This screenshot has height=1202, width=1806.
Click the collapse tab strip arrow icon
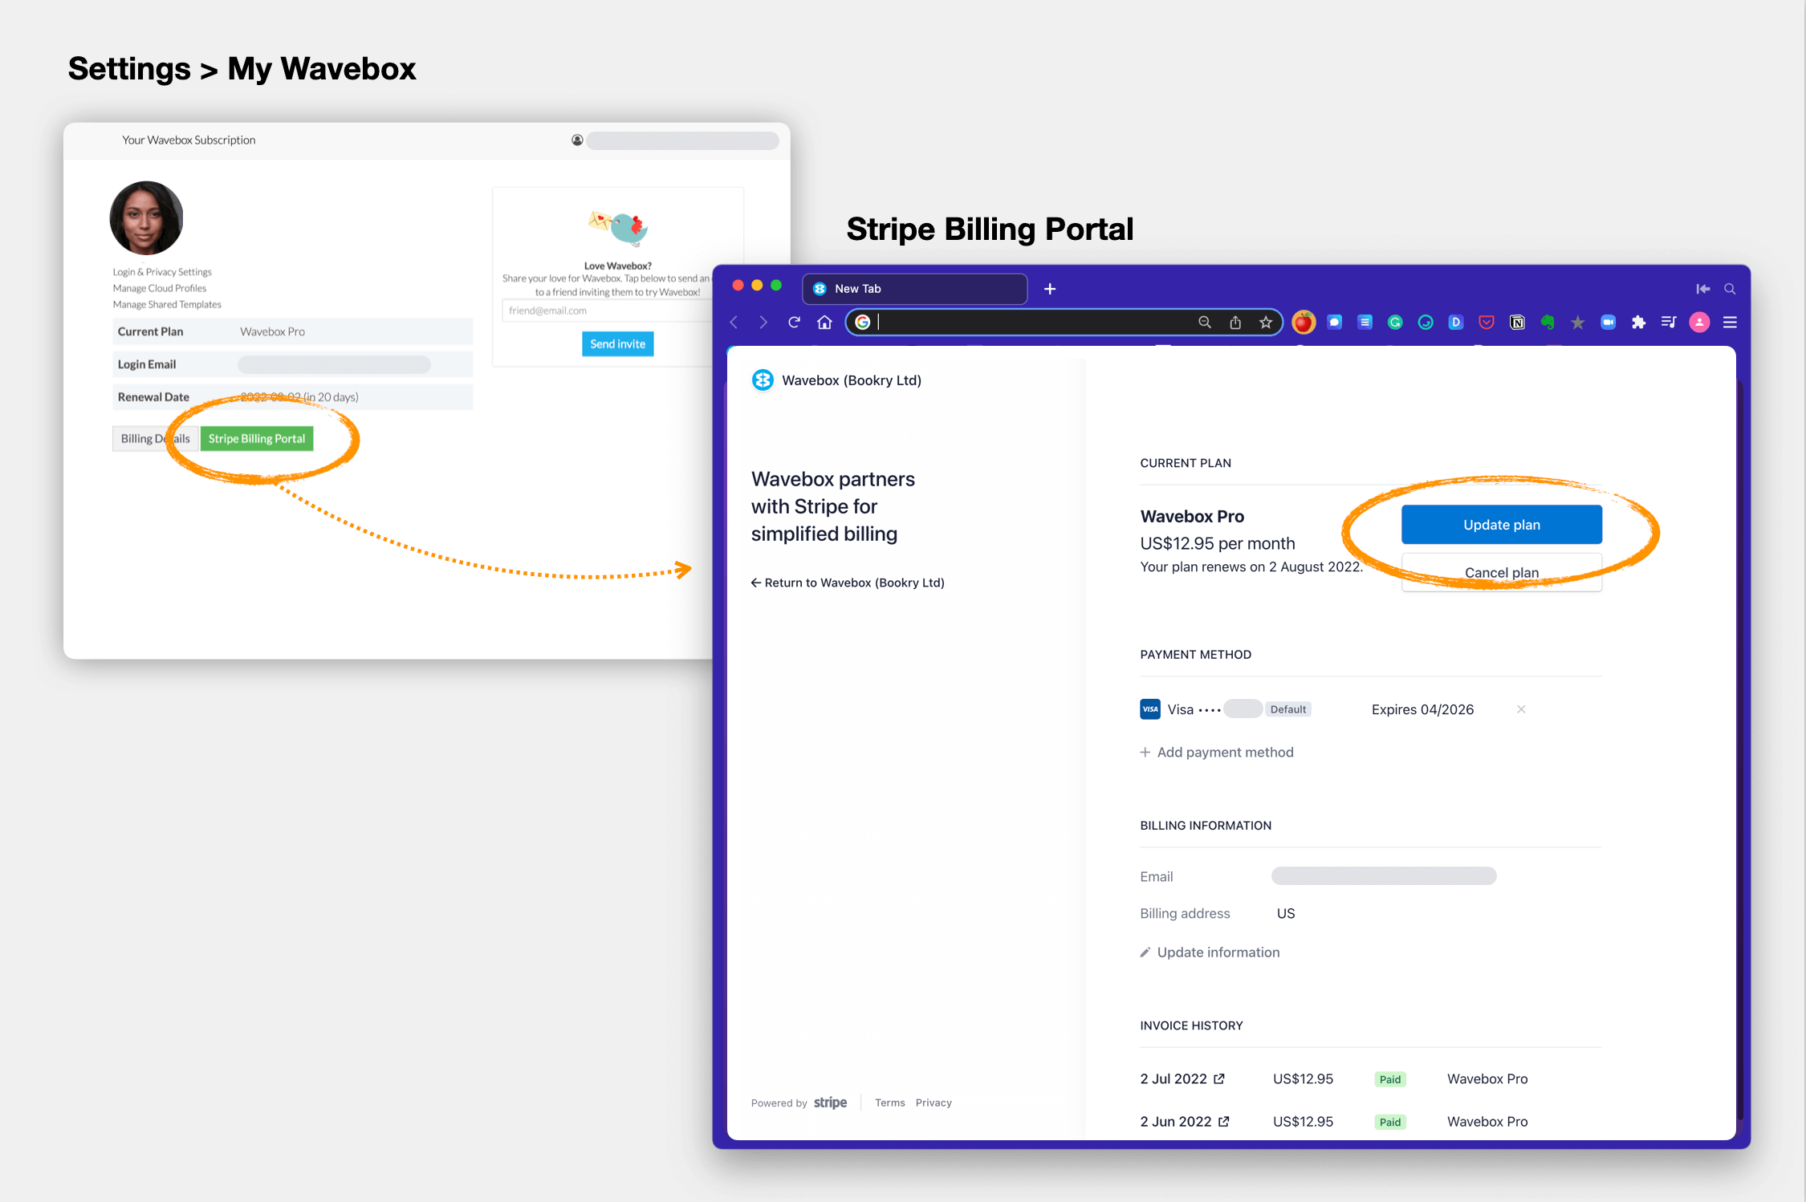[x=1703, y=289]
